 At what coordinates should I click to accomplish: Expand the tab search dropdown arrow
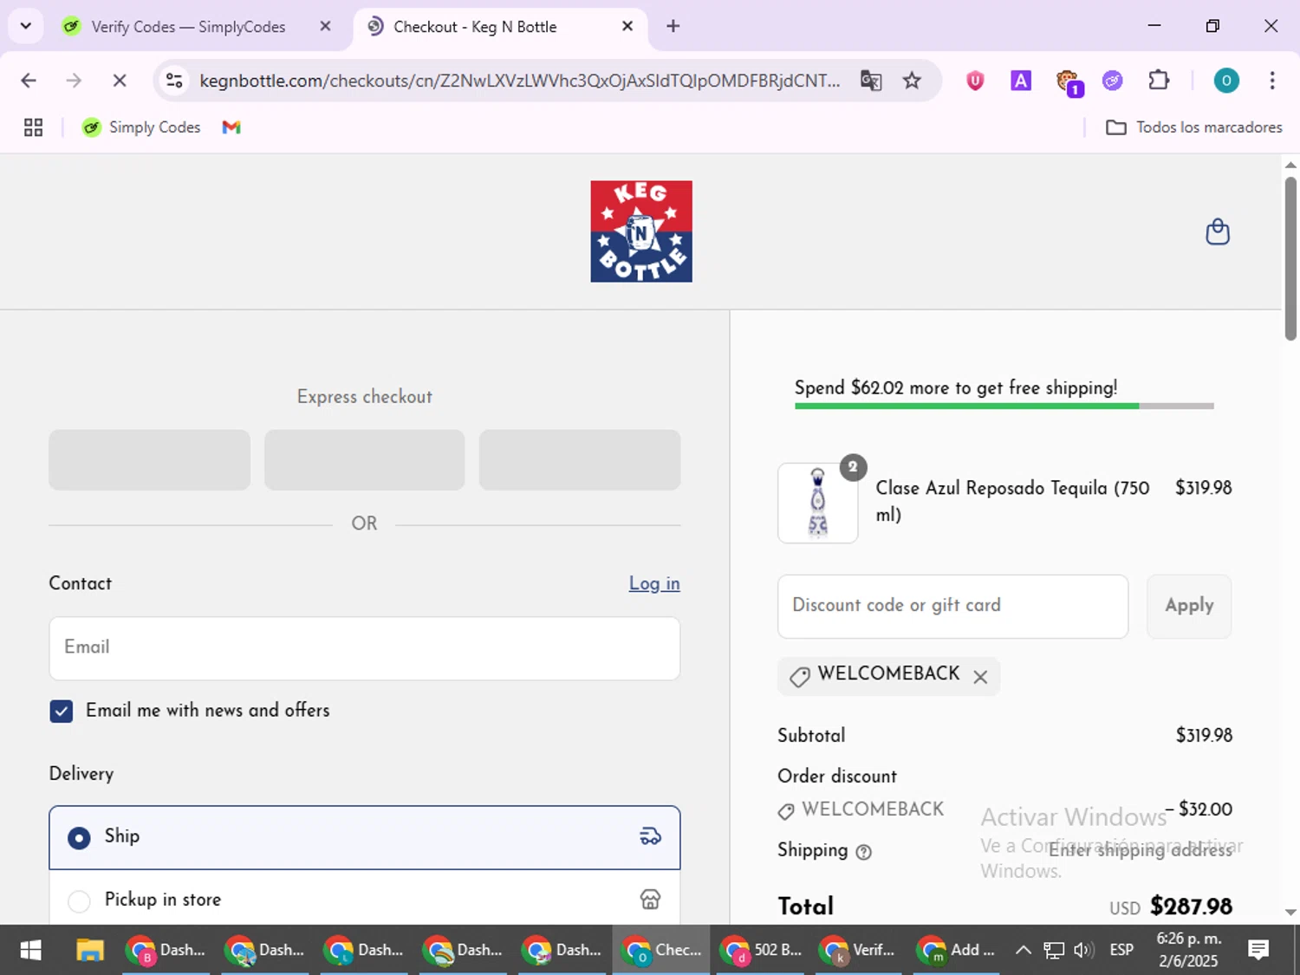point(26,26)
